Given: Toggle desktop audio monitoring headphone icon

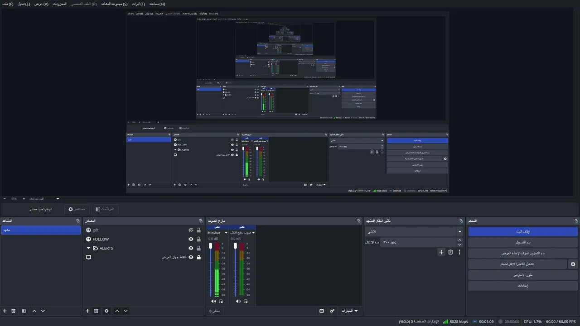Looking at the screenshot, I should point(246,301).
